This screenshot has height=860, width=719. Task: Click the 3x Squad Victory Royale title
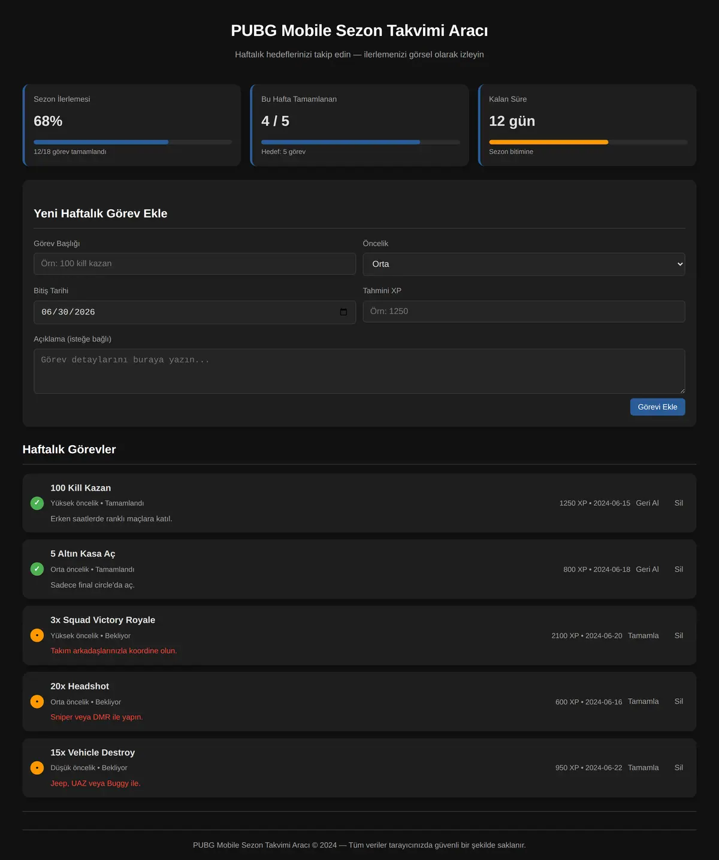click(103, 620)
